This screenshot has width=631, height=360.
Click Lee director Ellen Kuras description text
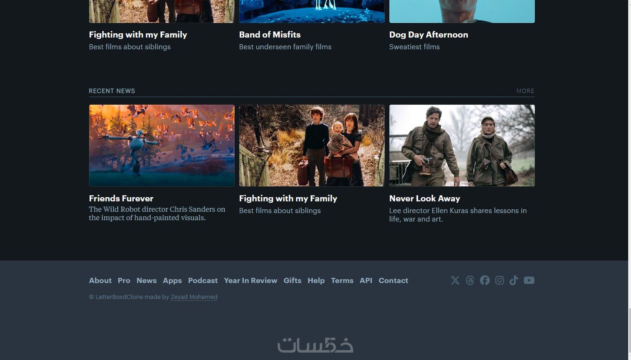(x=458, y=215)
